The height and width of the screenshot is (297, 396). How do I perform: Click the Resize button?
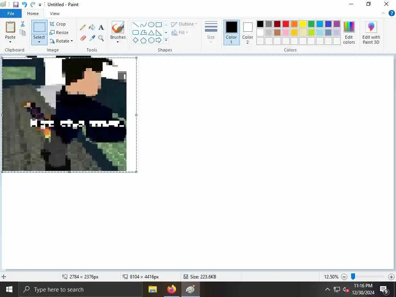tap(59, 32)
